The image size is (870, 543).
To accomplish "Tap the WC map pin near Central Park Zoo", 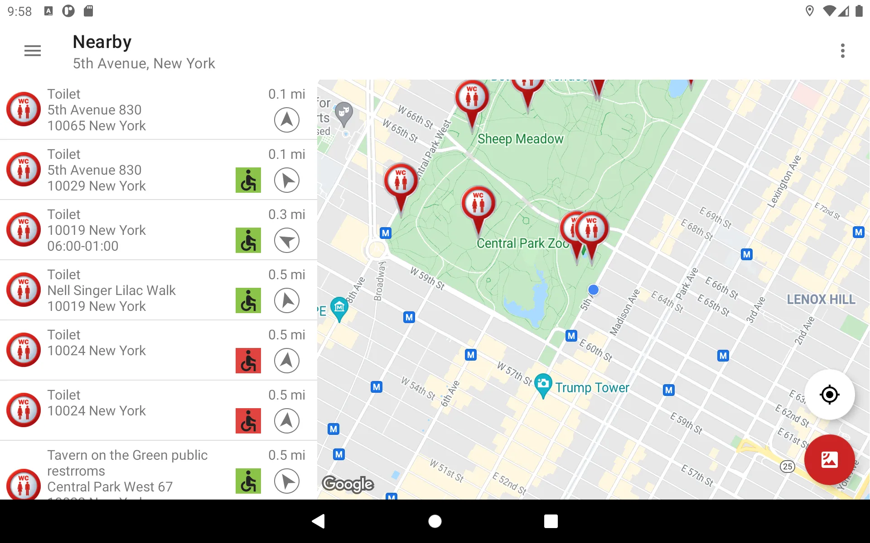I will pos(588,229).
